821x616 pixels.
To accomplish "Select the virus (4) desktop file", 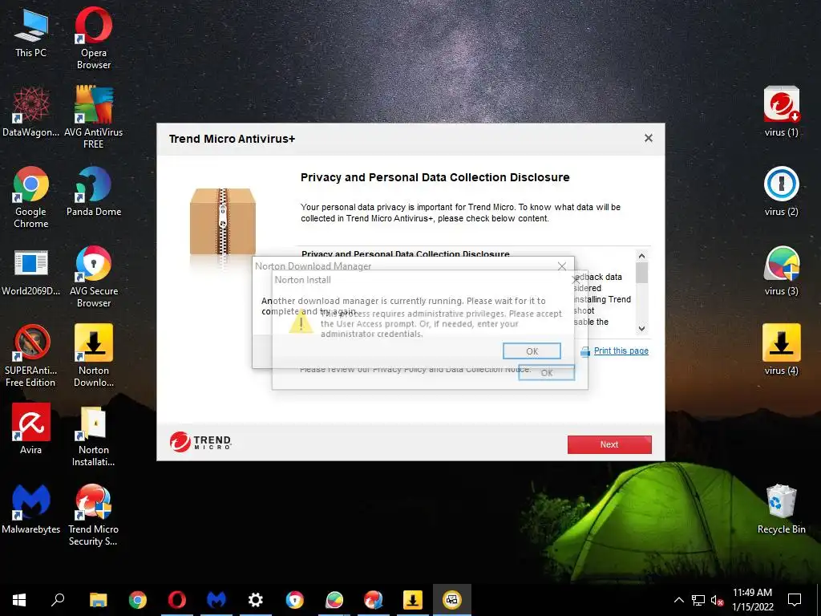I will click(781, 350).
